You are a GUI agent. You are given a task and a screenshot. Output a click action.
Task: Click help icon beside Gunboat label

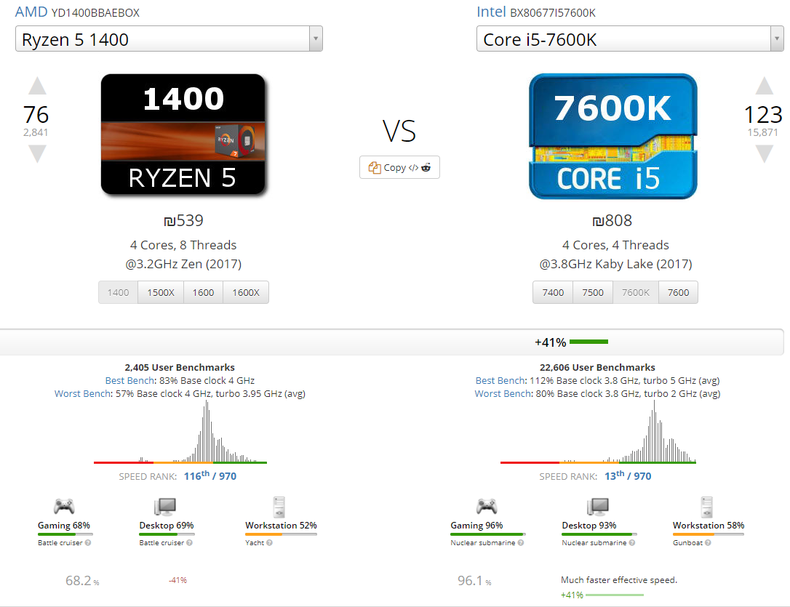pyautogui.click(x=708, y=542)
